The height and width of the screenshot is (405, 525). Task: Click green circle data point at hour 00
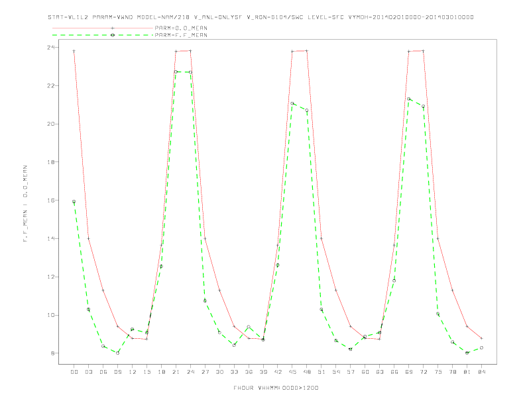(74, 201)
